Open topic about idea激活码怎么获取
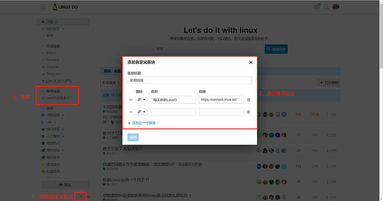This screenshot has width=383, height=201. [x=145, y=195]
